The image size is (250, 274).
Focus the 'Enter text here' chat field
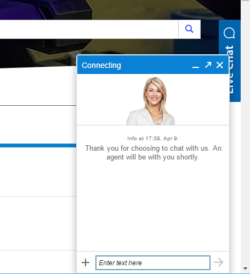[x=153, y=262]
